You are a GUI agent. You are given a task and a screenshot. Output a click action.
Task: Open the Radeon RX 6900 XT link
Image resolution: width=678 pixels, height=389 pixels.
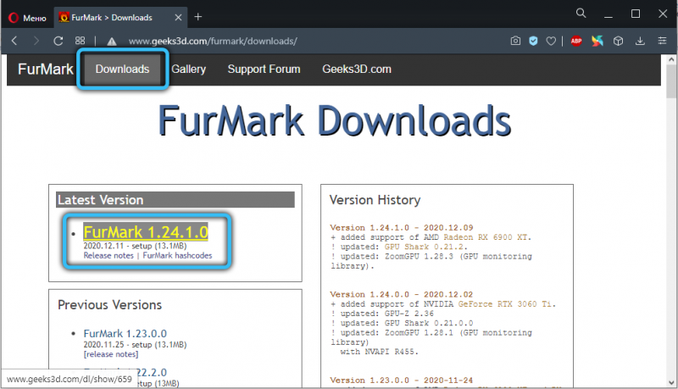coord(486,237)
